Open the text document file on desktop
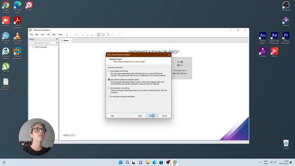Image resolution: width=295 pixels, height=166 pixels. [6, 84]
